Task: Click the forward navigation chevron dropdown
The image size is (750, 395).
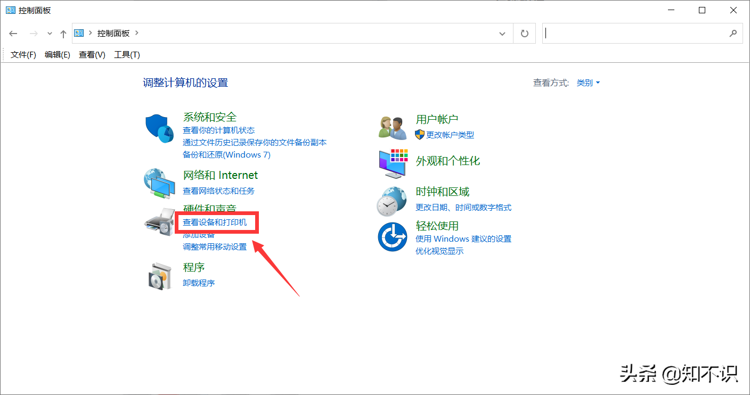Action: [49, 33]
